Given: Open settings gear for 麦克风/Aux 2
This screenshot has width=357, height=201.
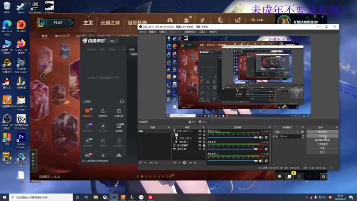Looking at the screenshot, I should click(266, 138).
